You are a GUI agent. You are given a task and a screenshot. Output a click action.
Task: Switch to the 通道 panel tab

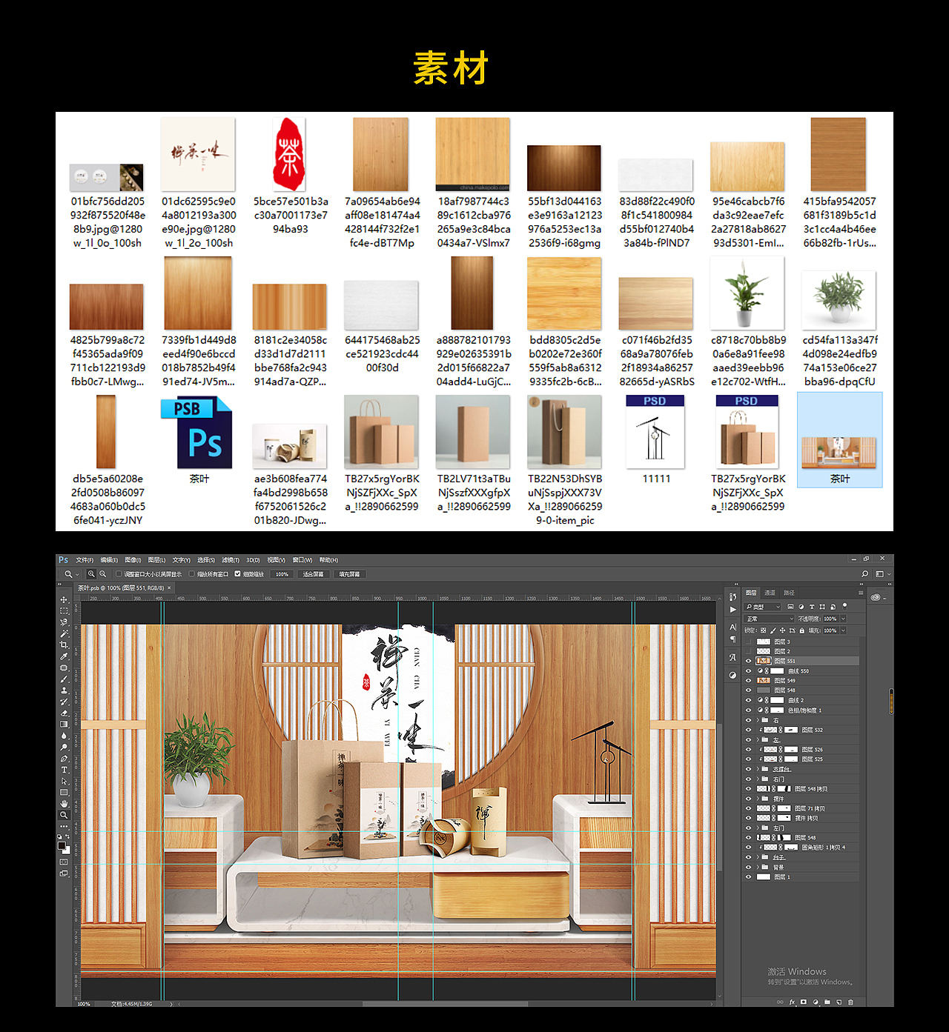click(x=770, y=593)
